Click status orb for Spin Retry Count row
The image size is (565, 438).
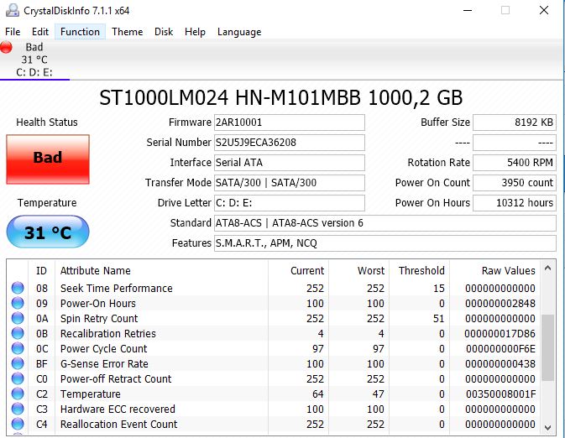(18, 318)
